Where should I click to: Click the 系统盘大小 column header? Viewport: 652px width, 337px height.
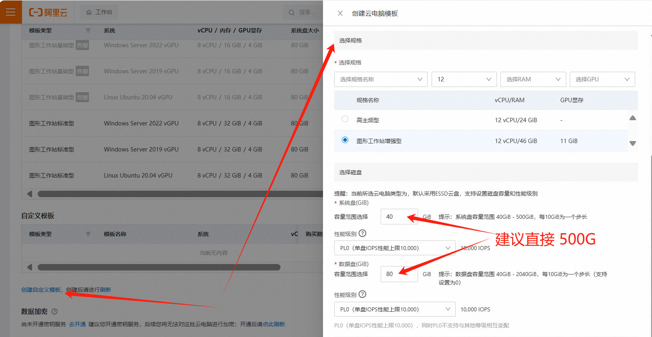pos(305,30)
